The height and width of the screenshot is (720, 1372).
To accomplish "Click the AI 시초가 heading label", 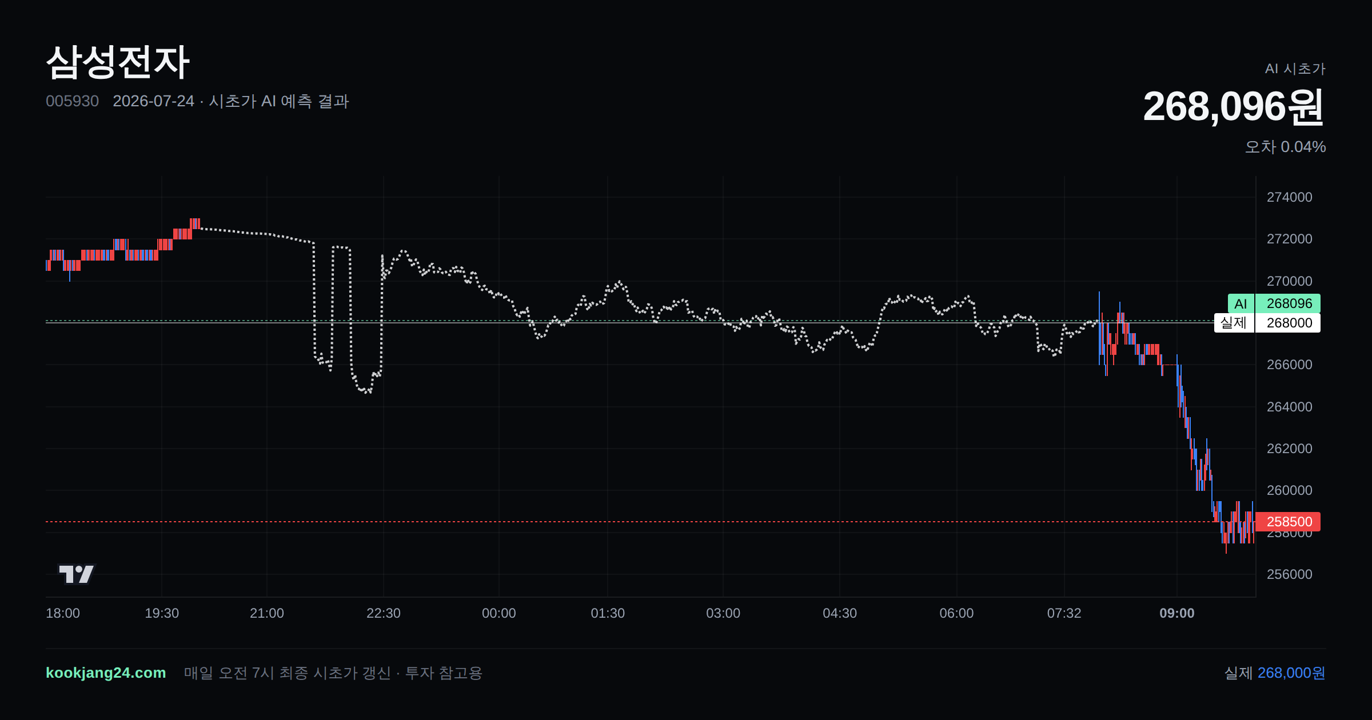I will pyautogui.click(x=1295, y=69).
